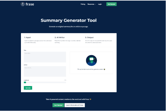The height and width of the screenshot is (111, 166).
Task: Click the bottom Get Started button
Action: click(x=58, y=105)
